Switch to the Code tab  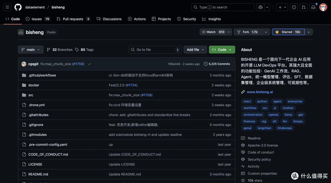13,19
